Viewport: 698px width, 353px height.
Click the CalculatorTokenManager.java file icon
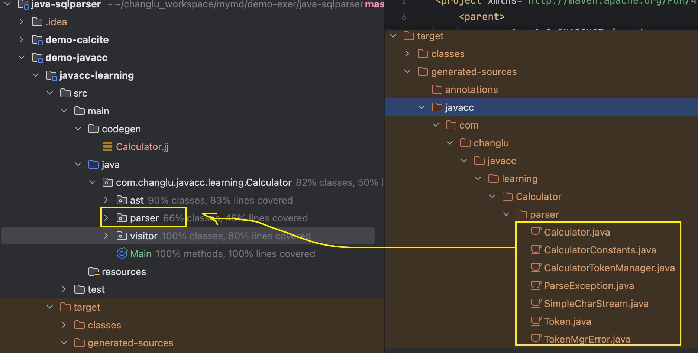[536, 268]
